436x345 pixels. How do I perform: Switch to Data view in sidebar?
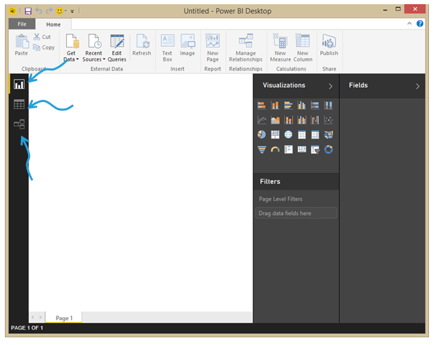[19, 105]
